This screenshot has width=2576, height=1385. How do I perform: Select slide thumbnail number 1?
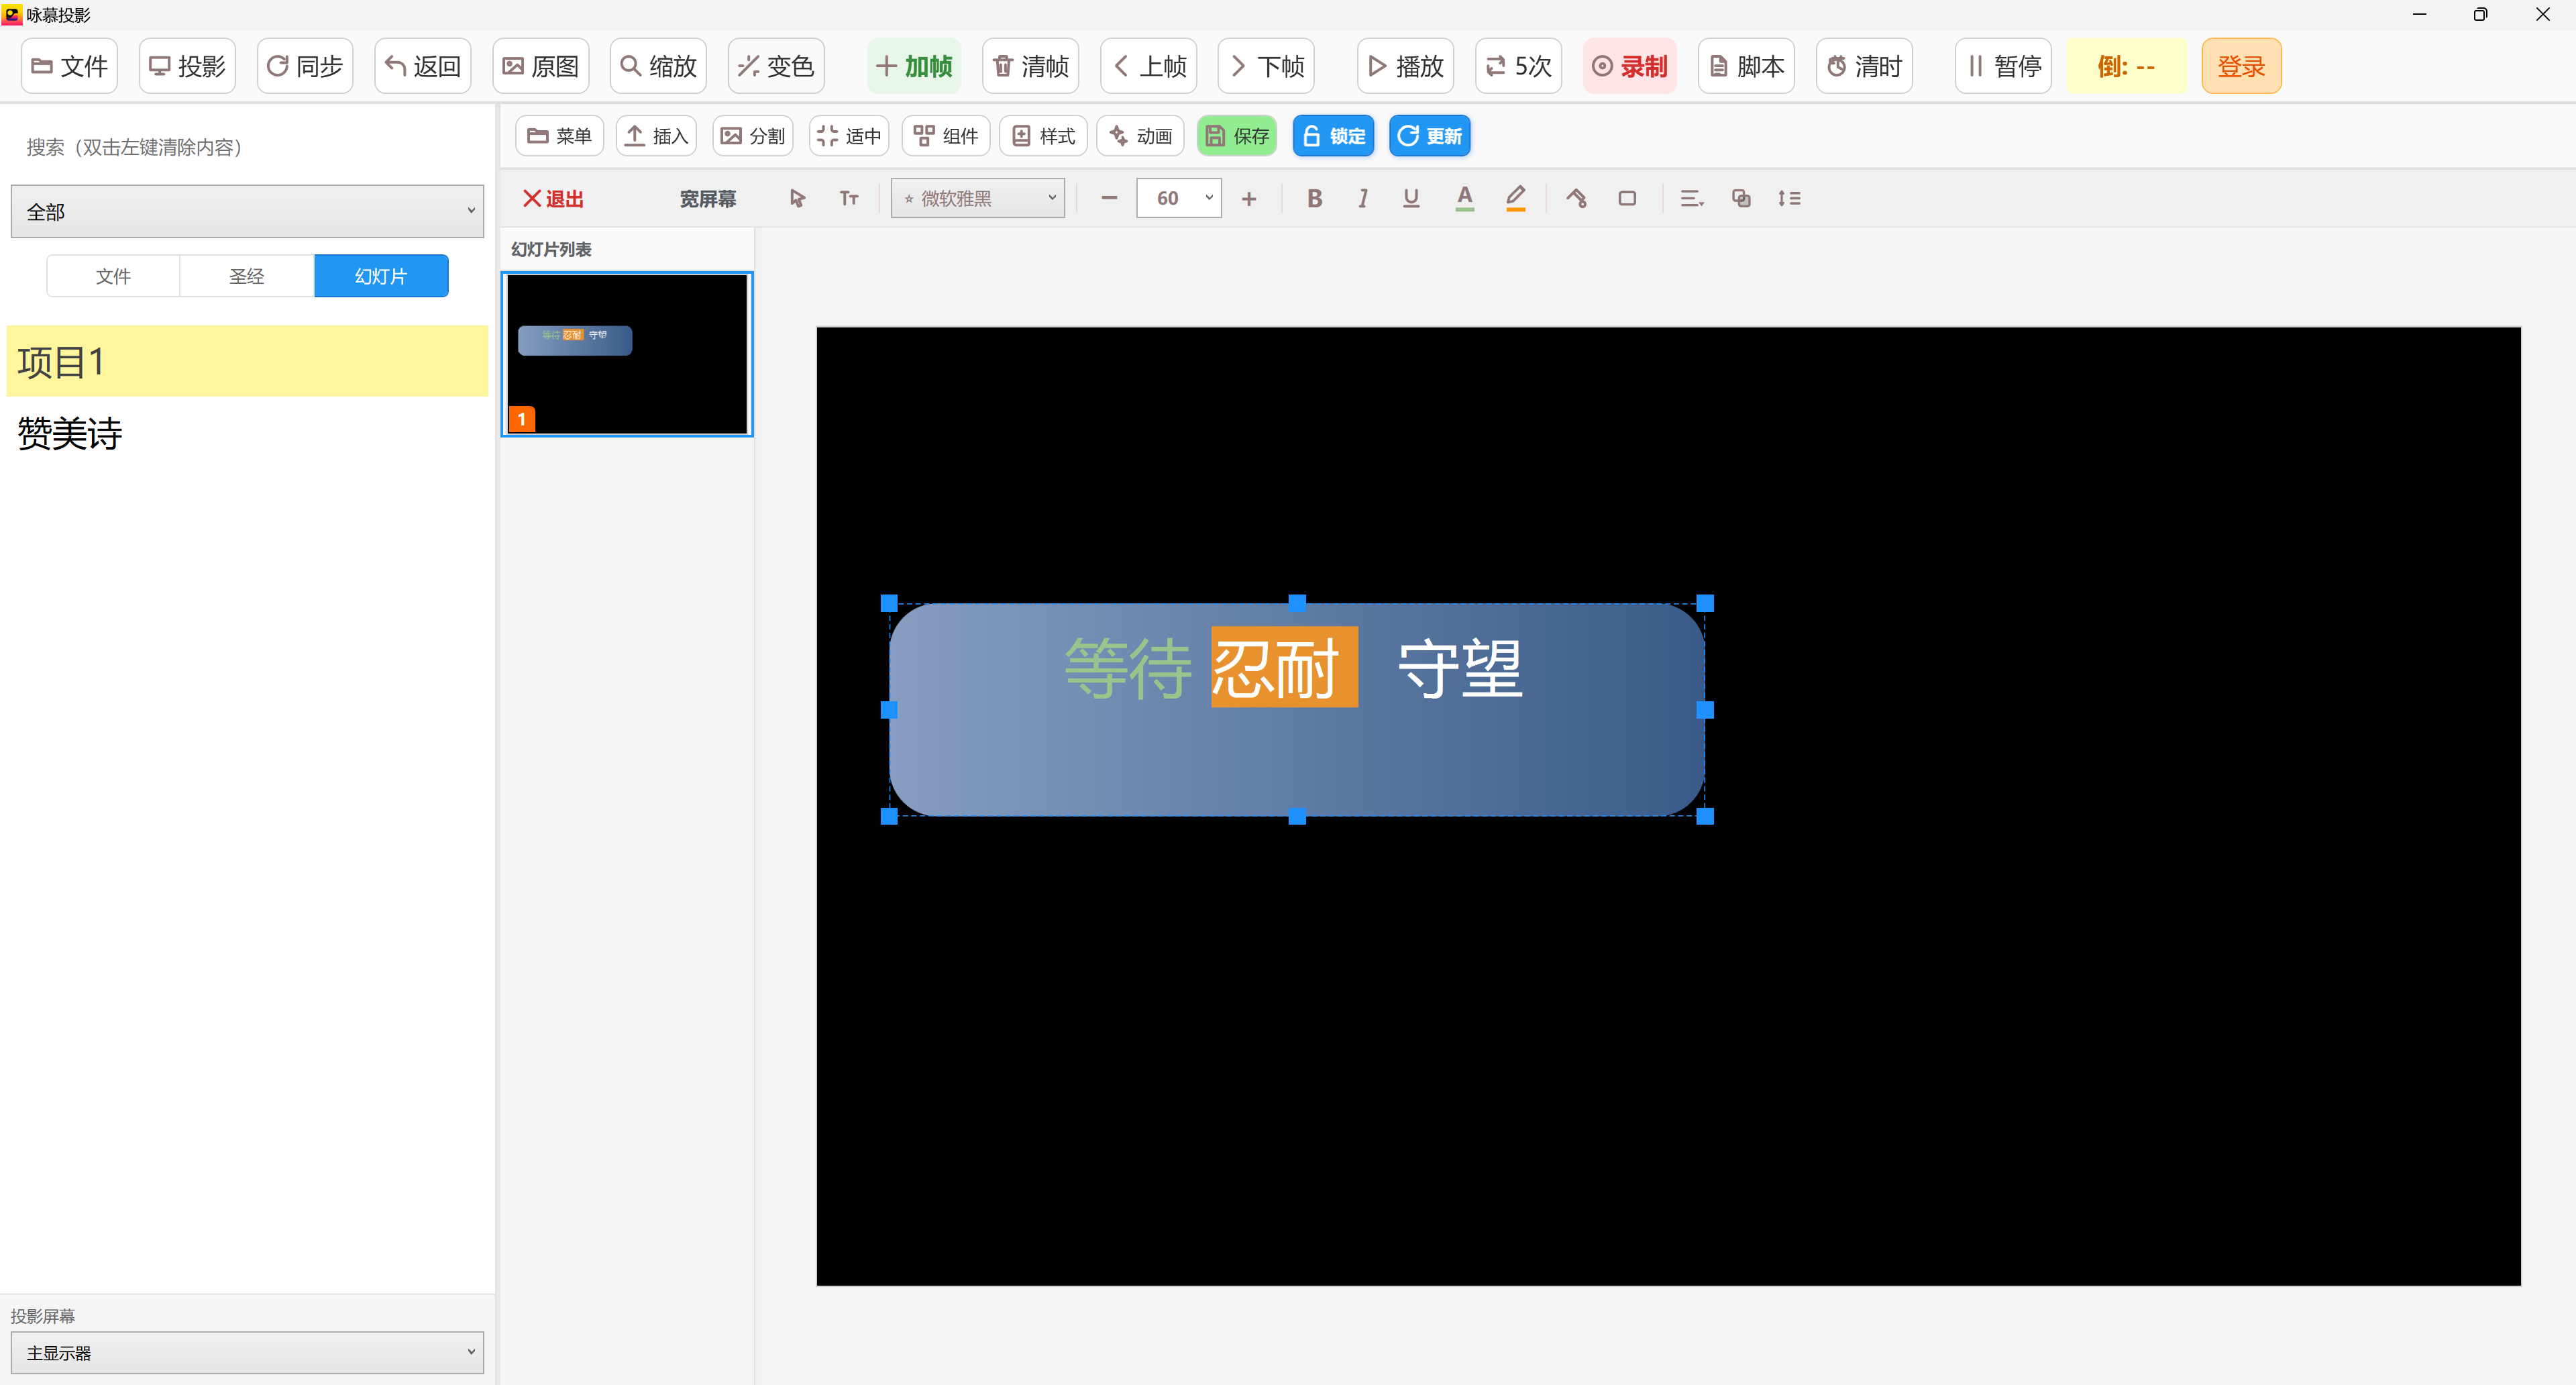(627, 354)
